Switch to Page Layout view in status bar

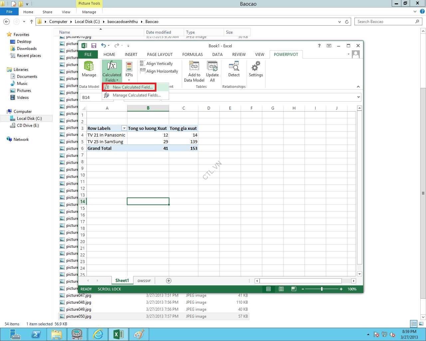click(x=281, y=289)
